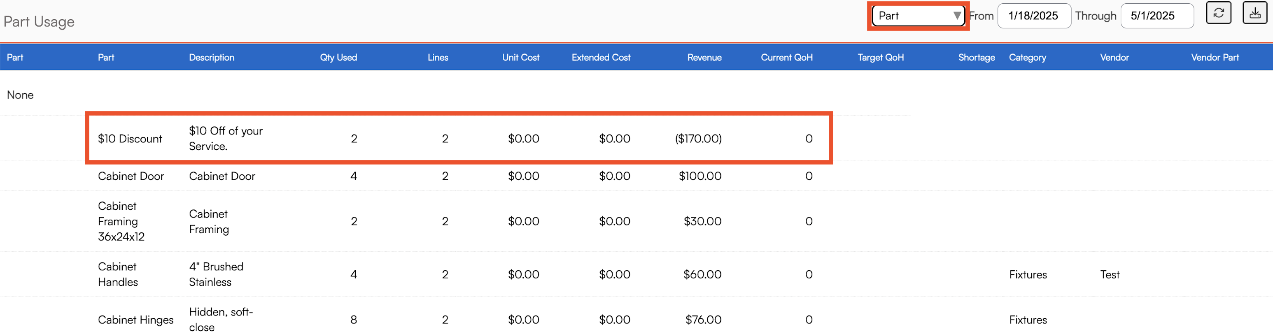Sort by Shortage column header
The height and width of the screenshot is (334, 1273).
976,57
